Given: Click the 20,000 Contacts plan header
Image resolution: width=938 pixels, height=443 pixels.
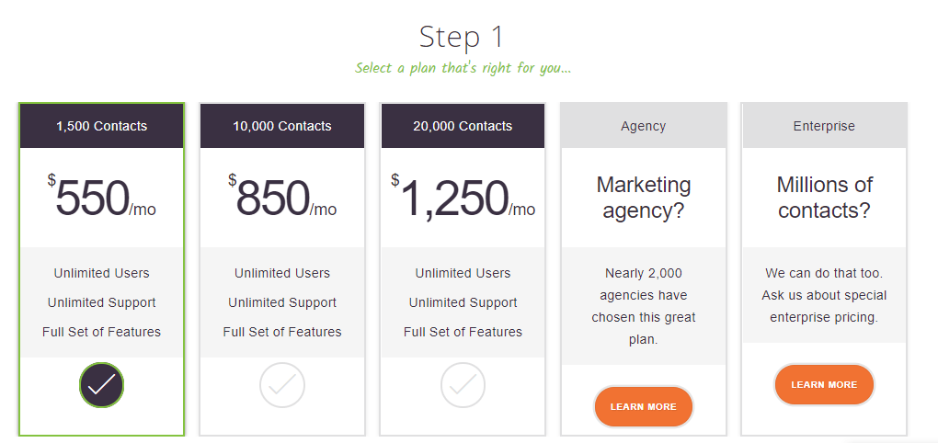Looking at the screenshot, I should [x=463, y=126].
